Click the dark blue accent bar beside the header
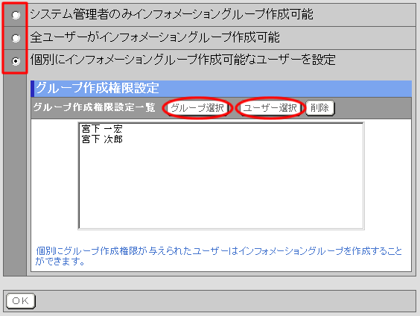The image size is (420, 316). 33,89
